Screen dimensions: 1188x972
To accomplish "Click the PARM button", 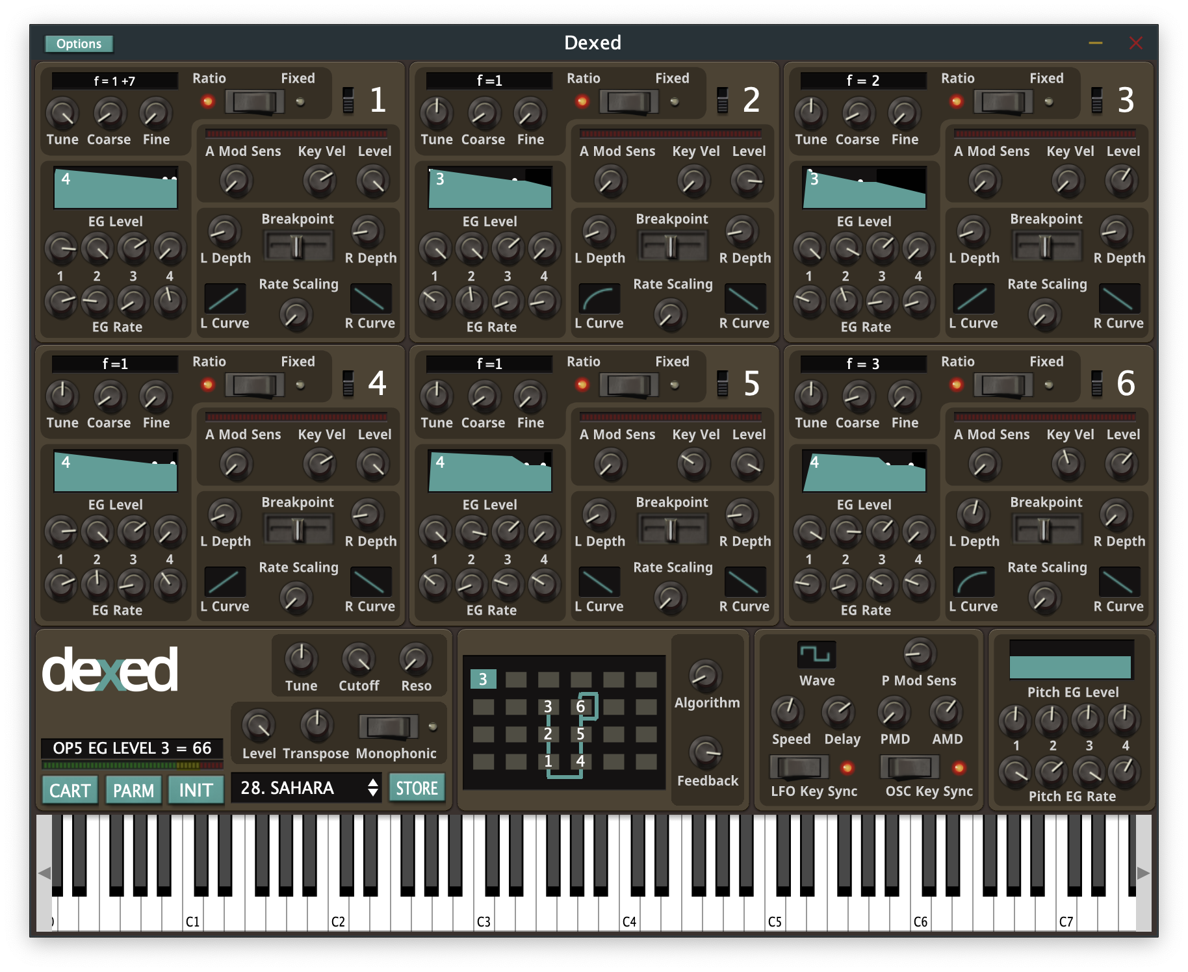I will click(133, 790).
